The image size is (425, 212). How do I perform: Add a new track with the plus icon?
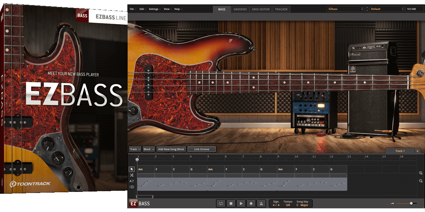[x=417, y=151]
